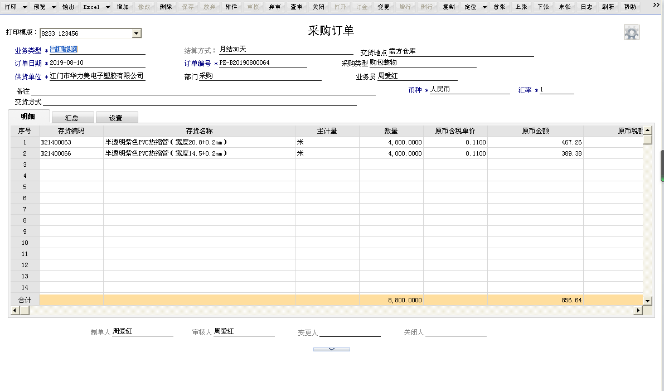The image size is (664, 391).
Task: Select the item name with 宽度20.8+0.2mm
Action: click(199, 142)
